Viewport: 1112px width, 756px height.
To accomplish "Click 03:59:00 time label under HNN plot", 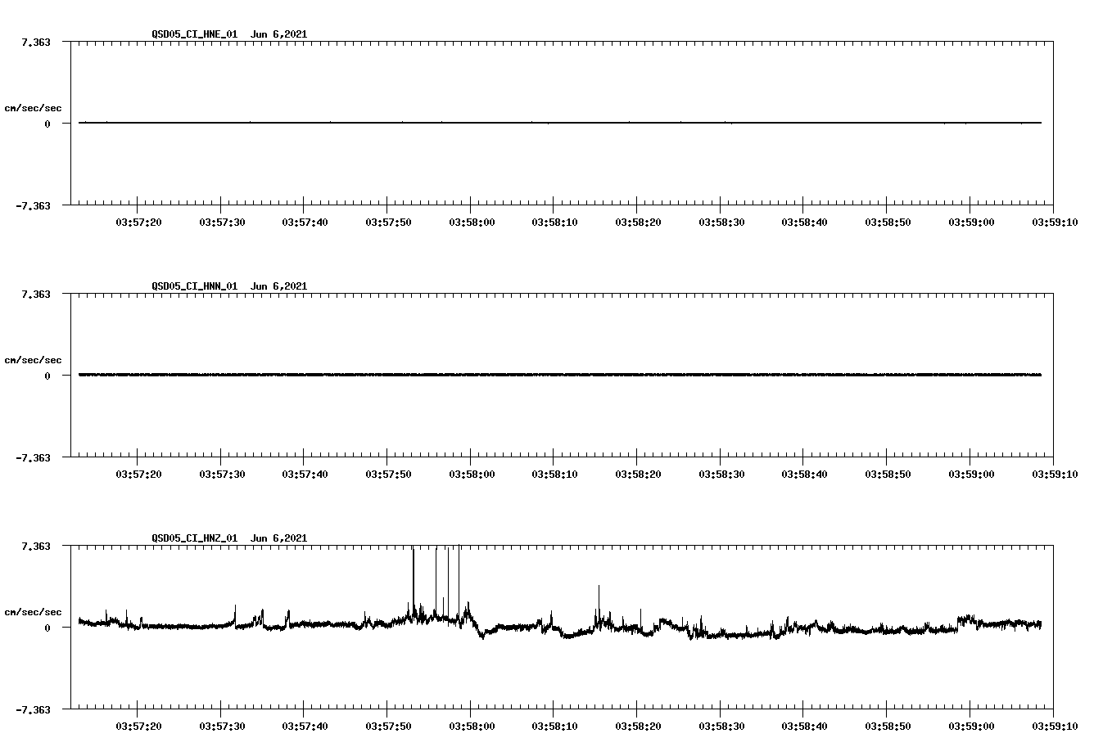I will click(x=970, y=475).
